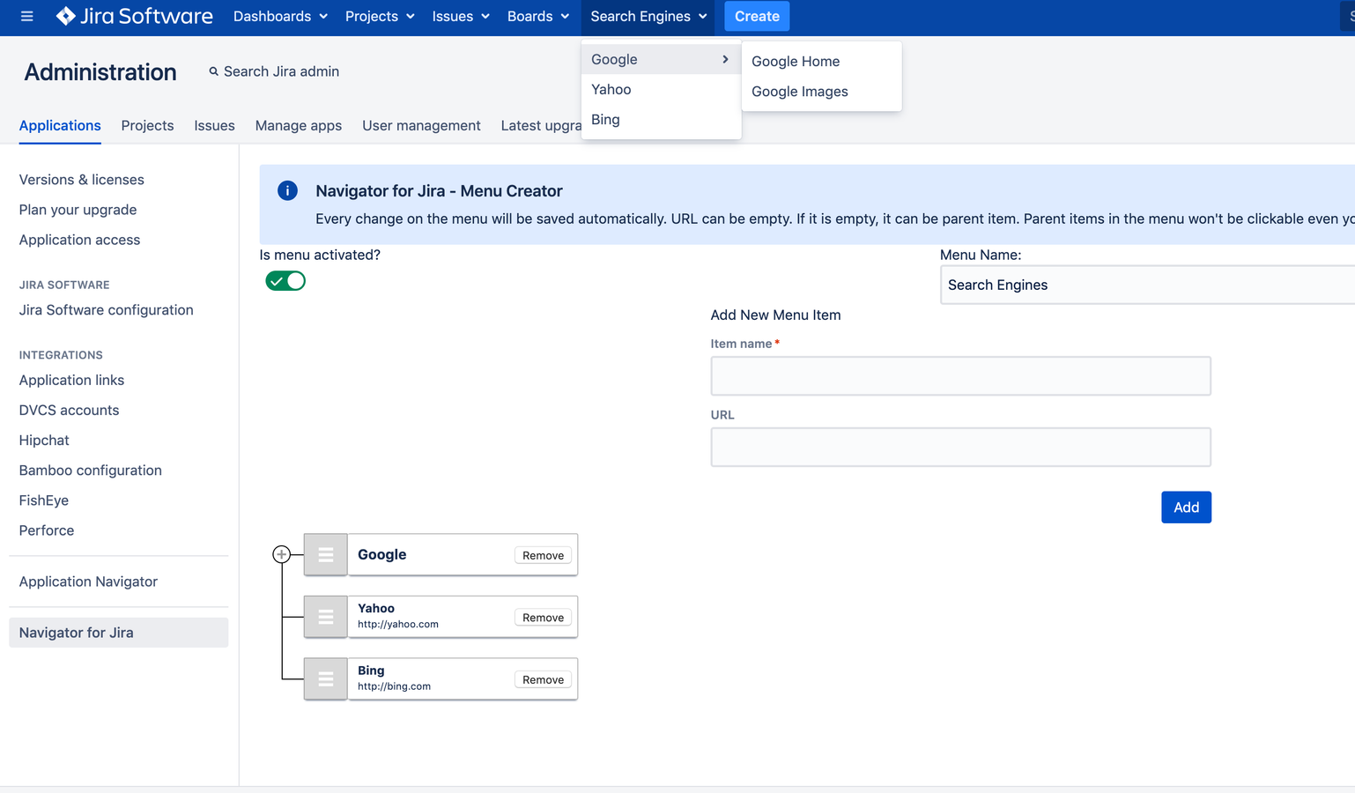Image resolution: width=1355 pixels, height=793 pixels.
Task: Open the hamburger sidebar menu icon
Action: [26, 16]
